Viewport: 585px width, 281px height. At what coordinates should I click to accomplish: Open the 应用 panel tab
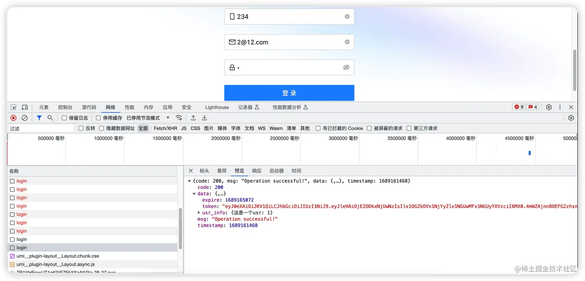point(168,107)
